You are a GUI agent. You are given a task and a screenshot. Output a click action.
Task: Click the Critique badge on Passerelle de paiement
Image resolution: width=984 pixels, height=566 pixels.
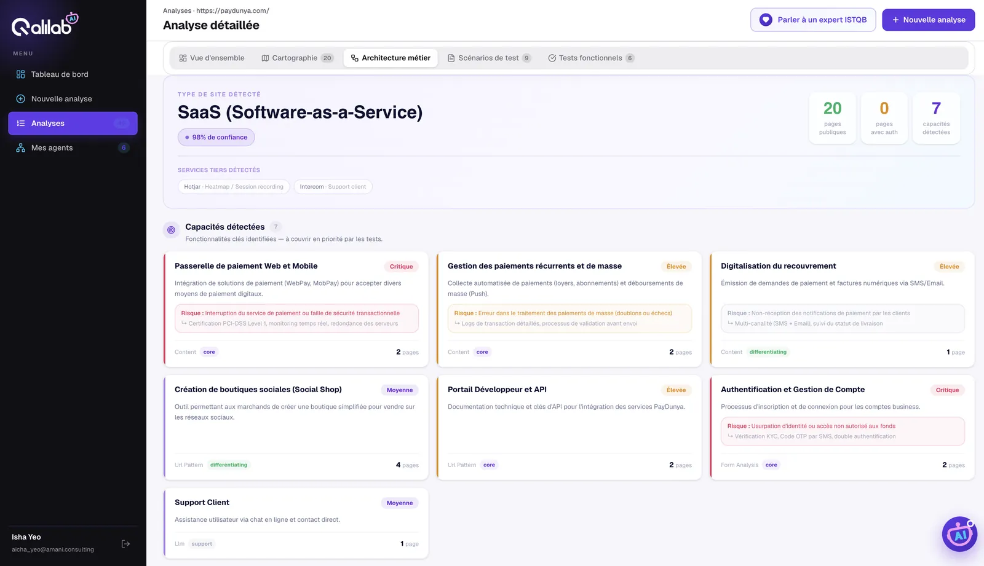(401, 267)
